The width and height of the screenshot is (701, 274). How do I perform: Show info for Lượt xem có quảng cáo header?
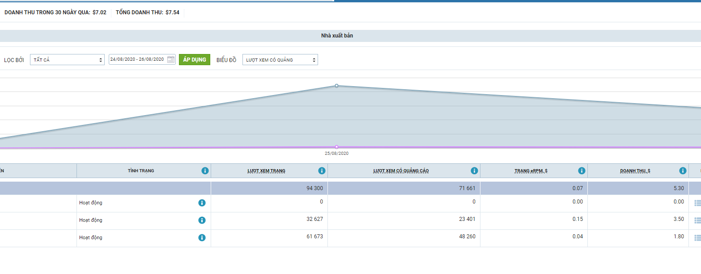pyautogui.click(x=474, y=171)
